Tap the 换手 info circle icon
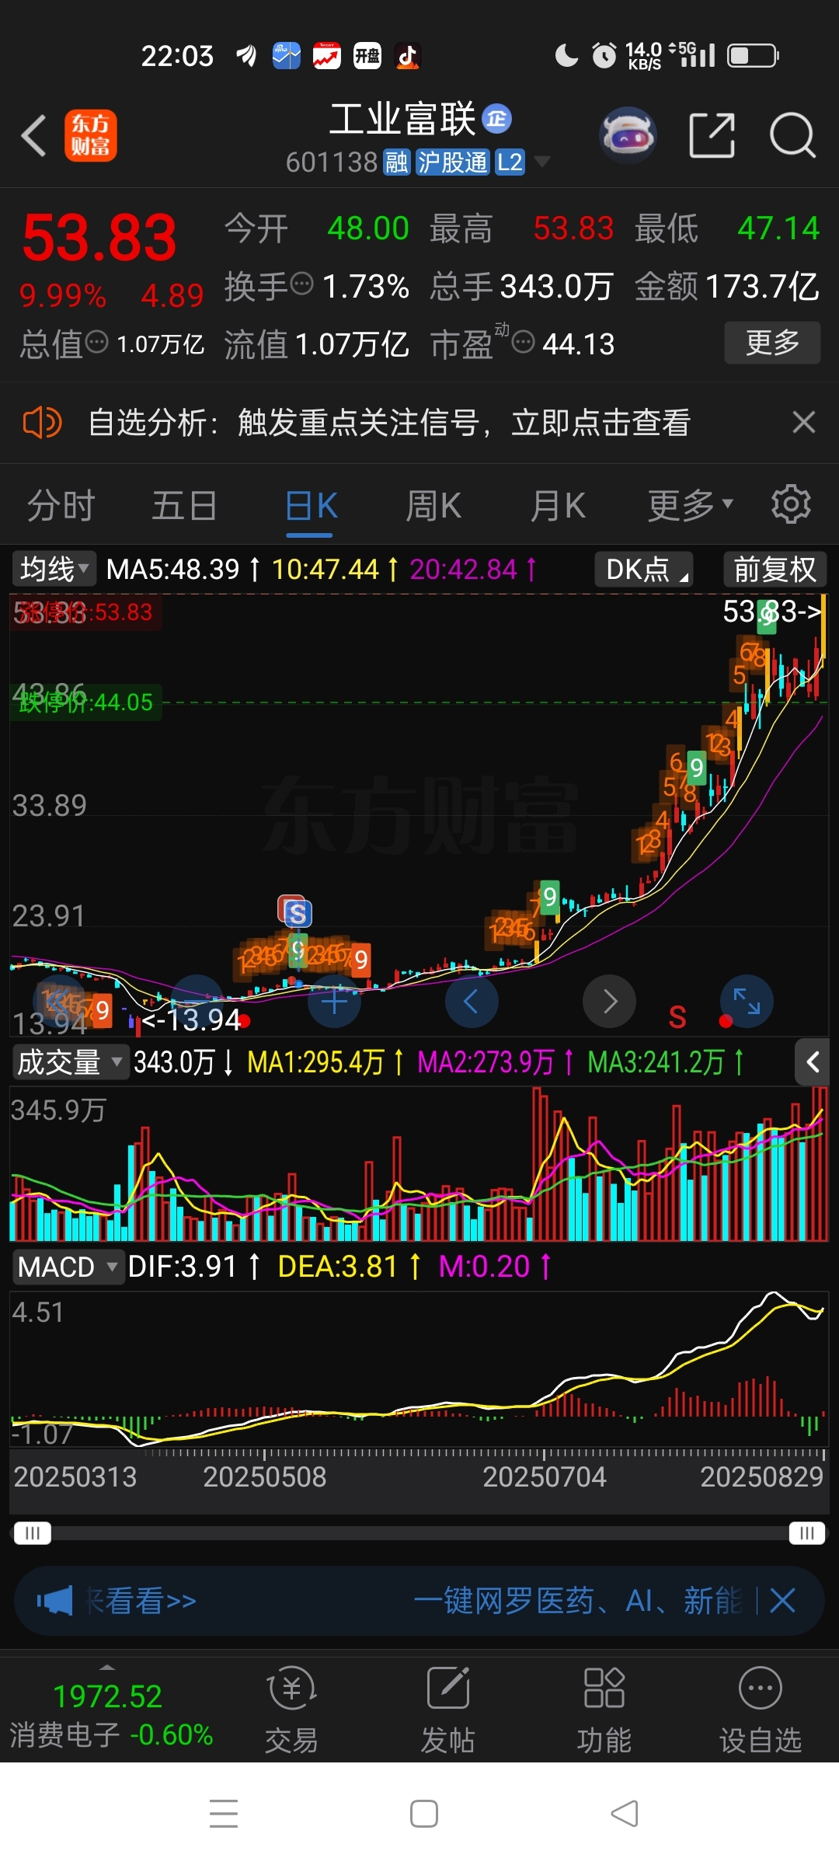Screen dimensions: 839x1865 point(301,284)
